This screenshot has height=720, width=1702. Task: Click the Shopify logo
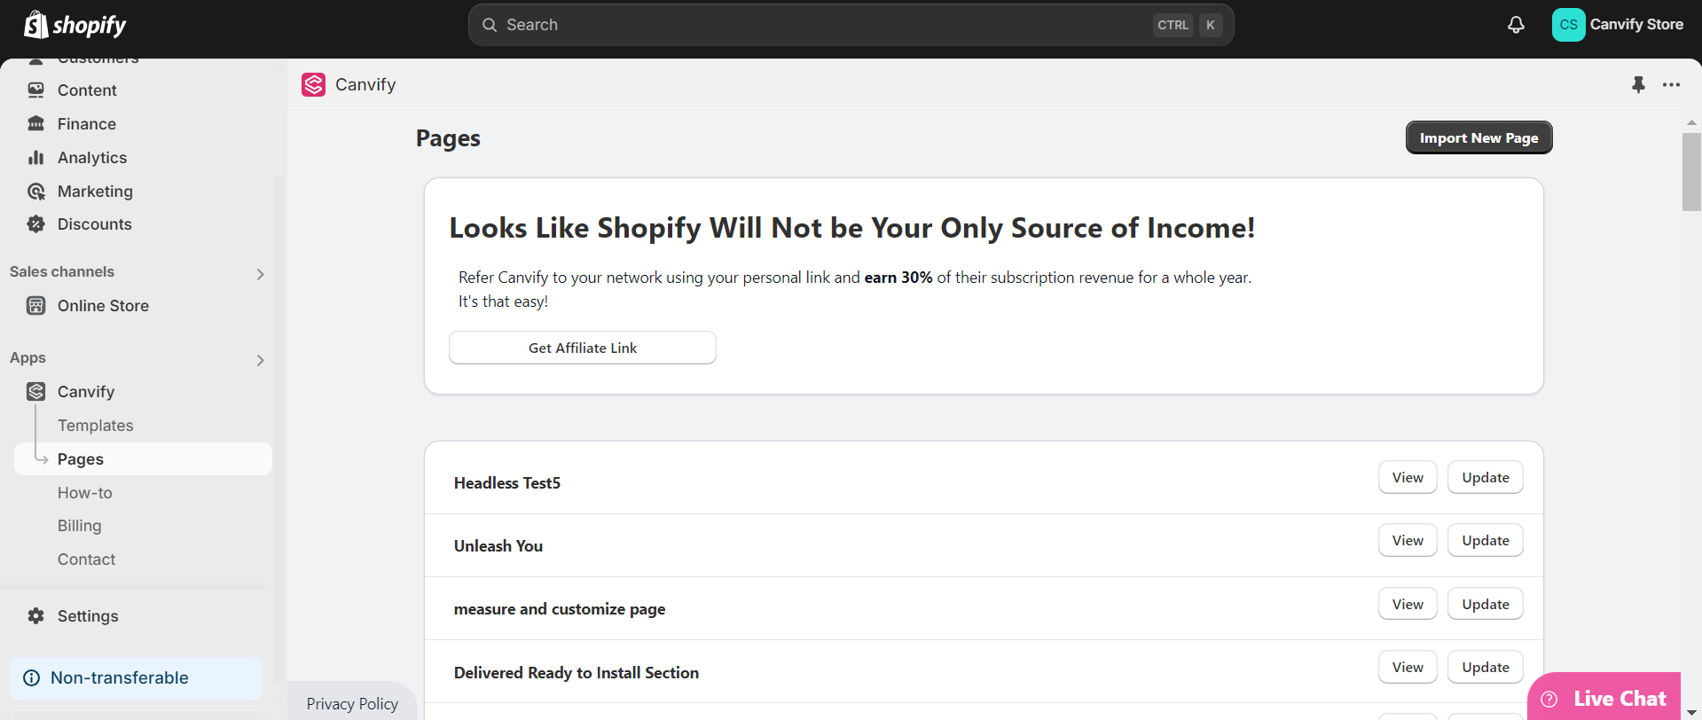(x=75, y=25)
